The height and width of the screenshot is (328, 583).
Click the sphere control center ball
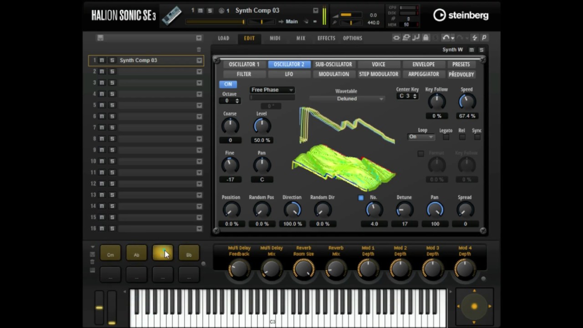point(474,307)
